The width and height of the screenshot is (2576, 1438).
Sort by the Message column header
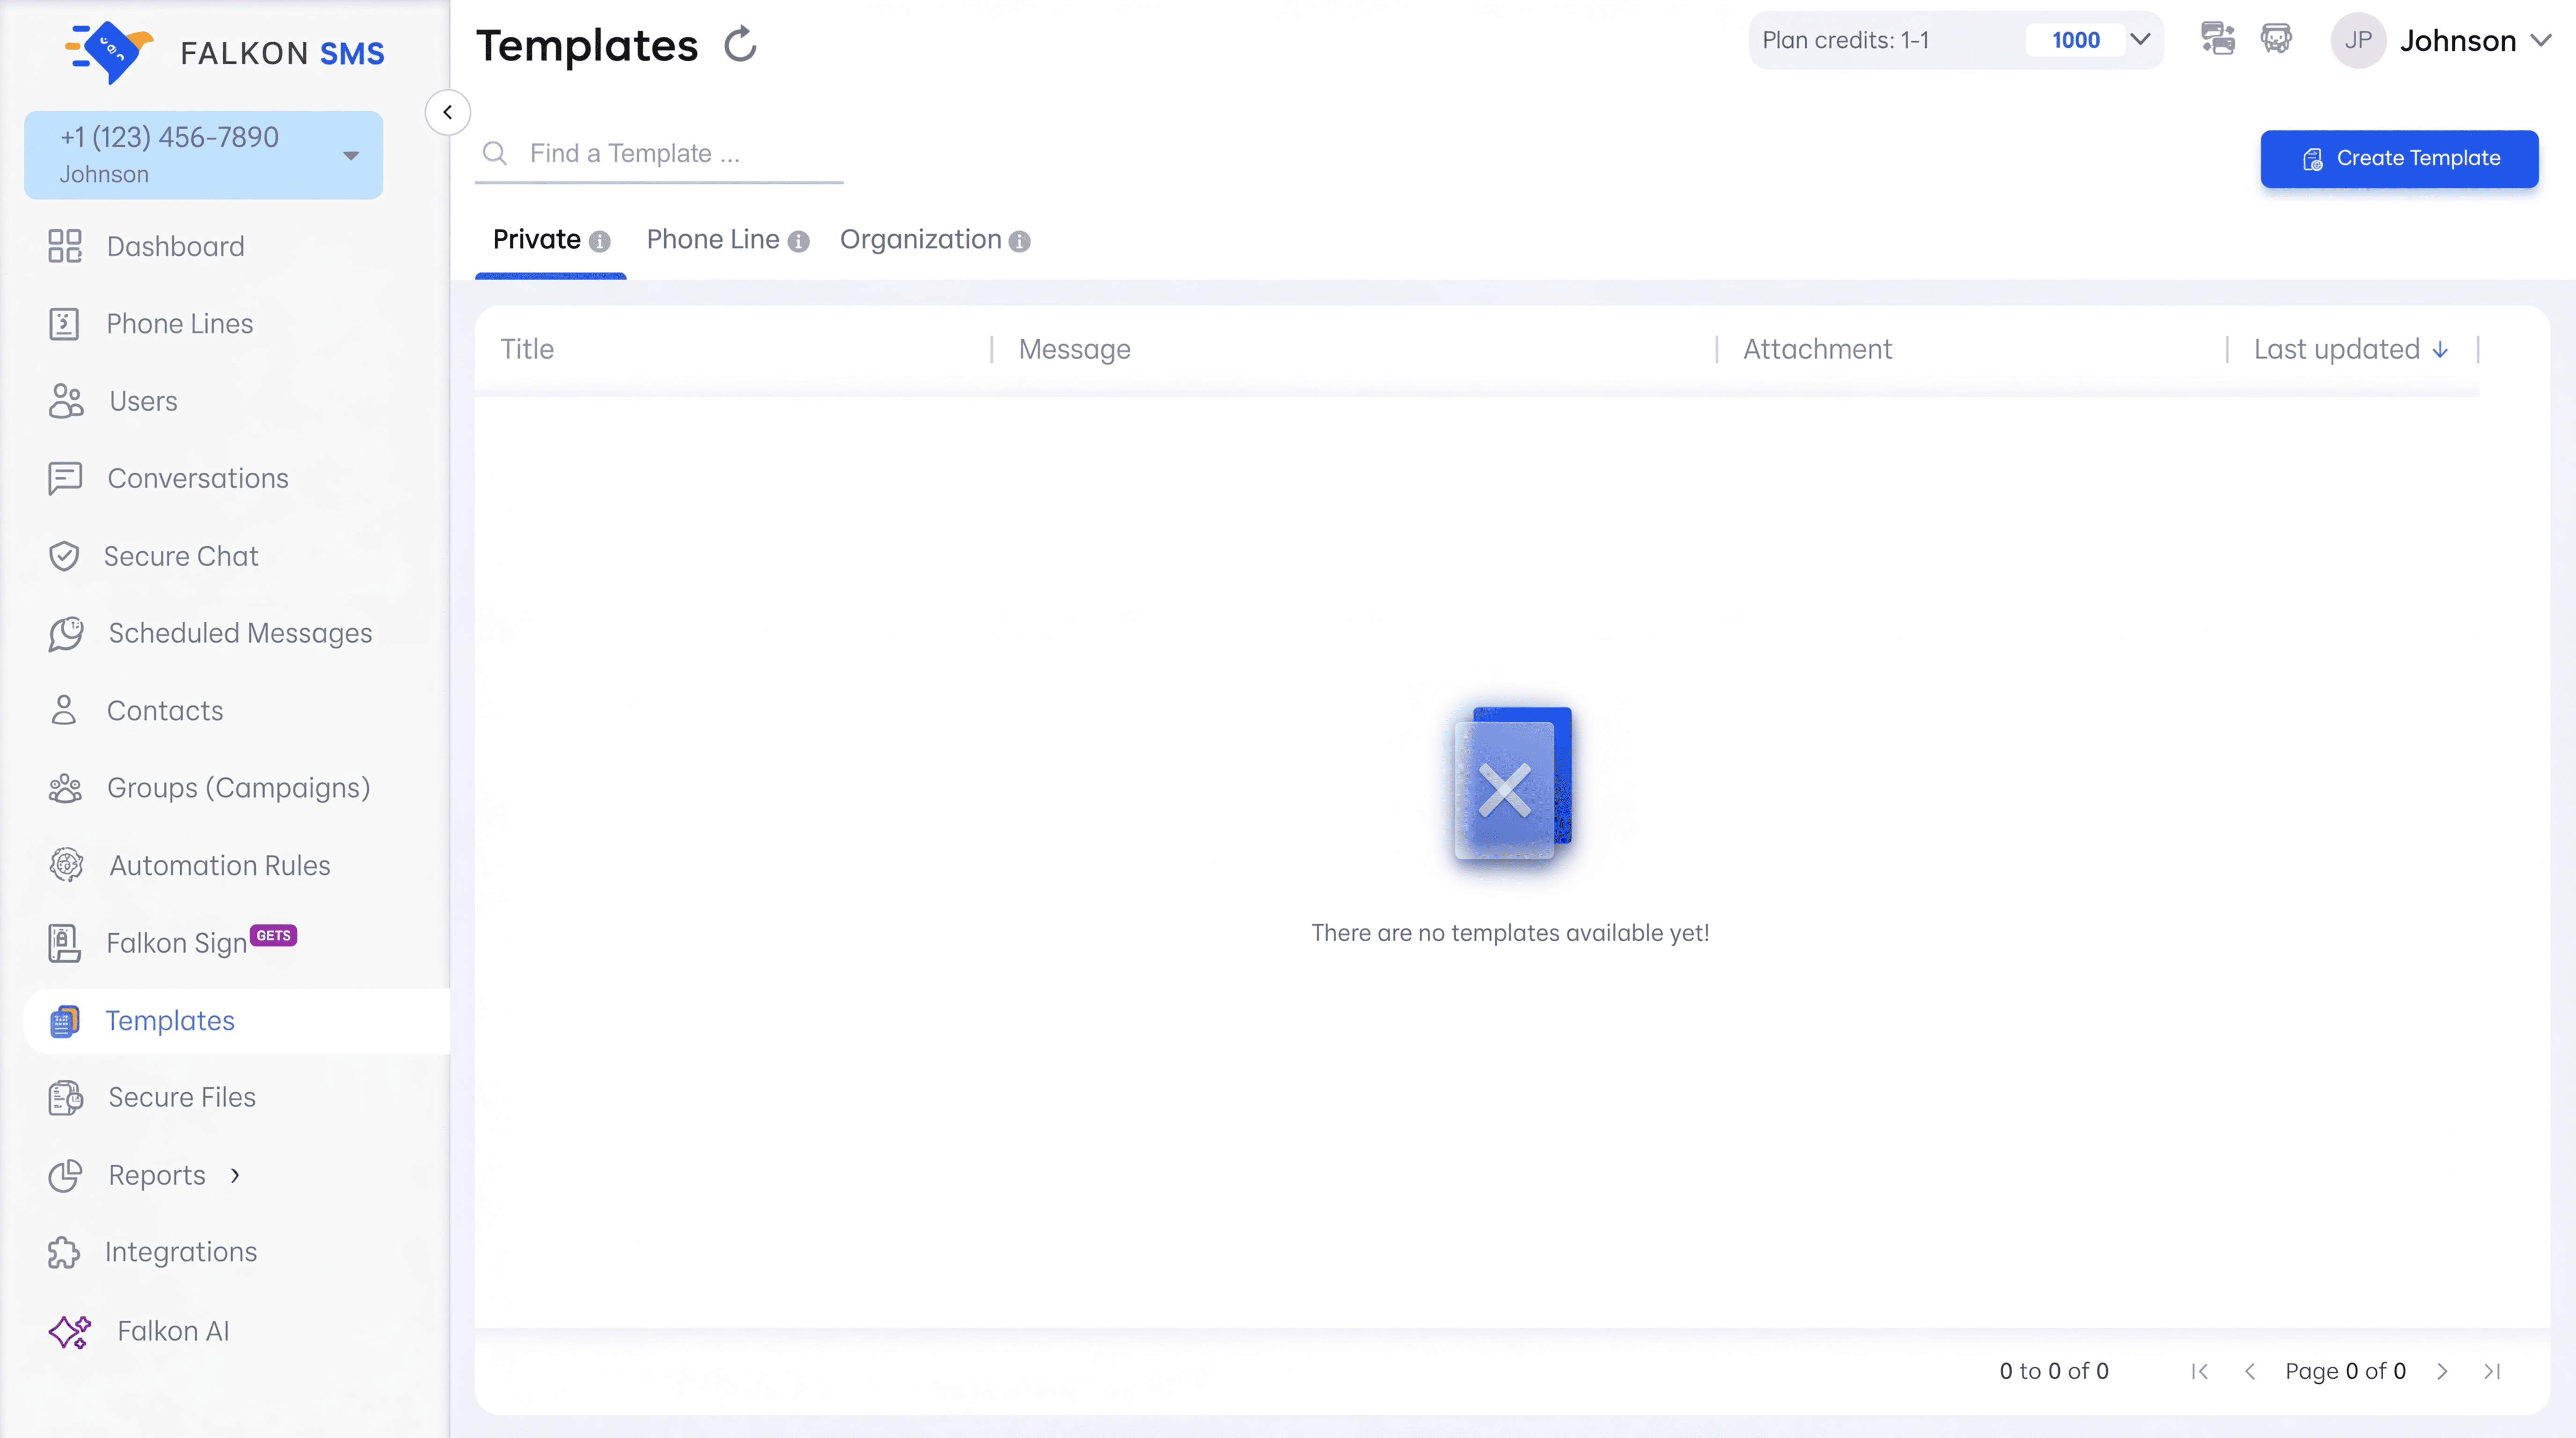click(1074, 349)
